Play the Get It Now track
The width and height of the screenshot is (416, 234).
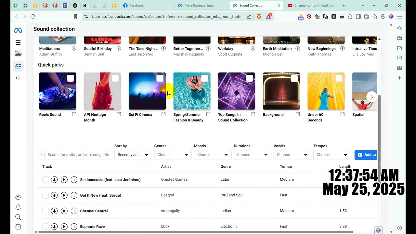pos(64,195)
